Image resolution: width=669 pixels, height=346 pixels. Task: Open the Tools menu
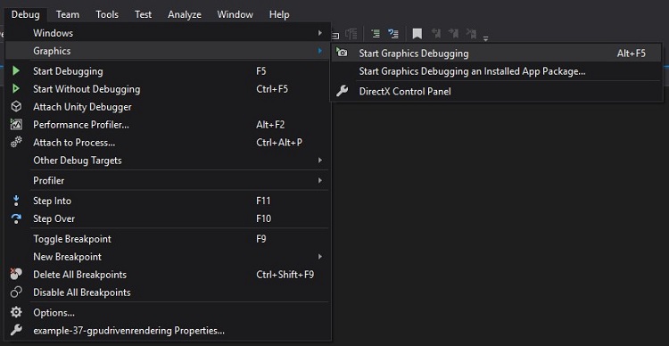pyautogui.click(x=107, y=14)
